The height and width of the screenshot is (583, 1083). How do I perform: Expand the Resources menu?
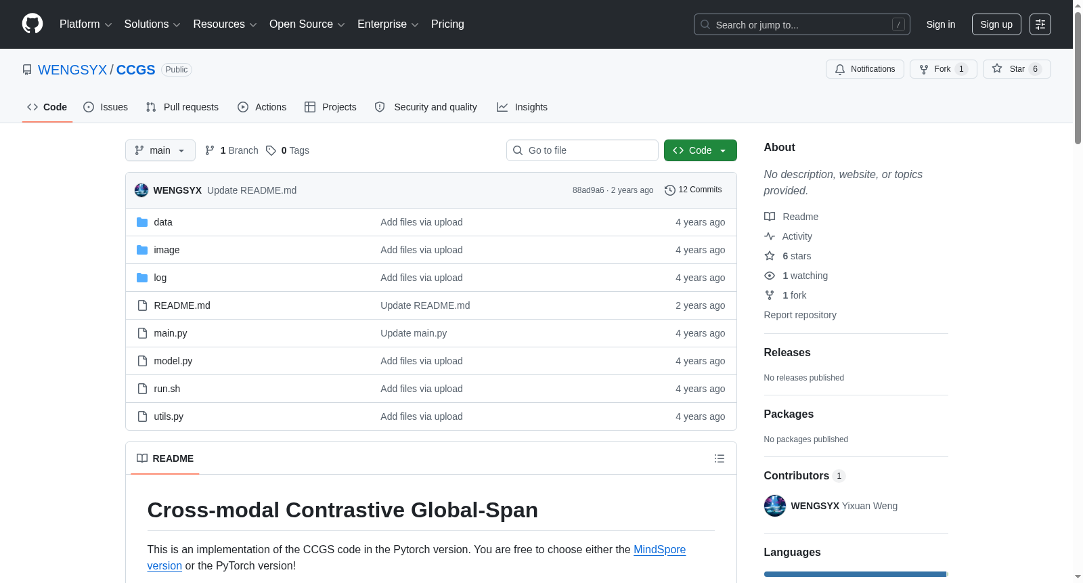[225, 24]
